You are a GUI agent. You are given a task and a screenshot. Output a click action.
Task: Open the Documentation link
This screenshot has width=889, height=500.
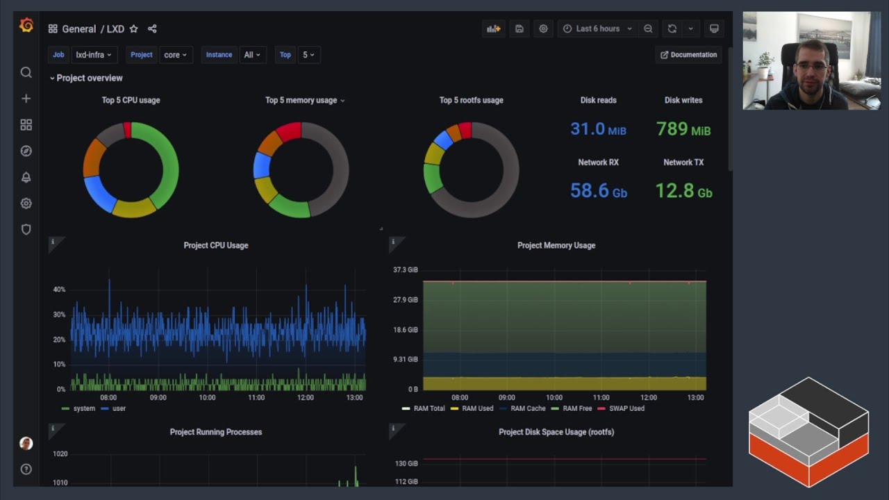coord(688,55)
